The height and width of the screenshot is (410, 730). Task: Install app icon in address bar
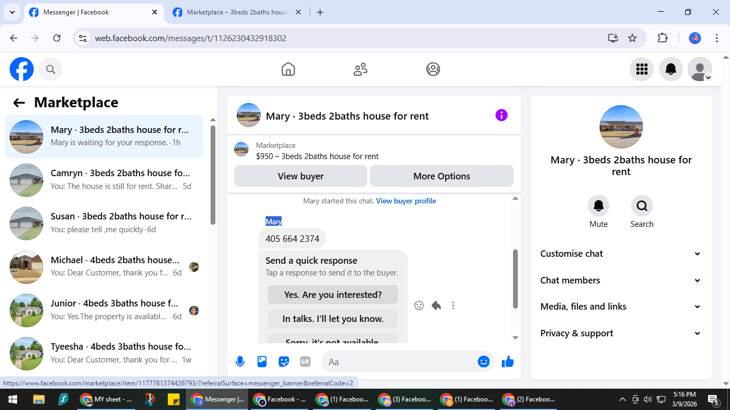pyautogui.click(x=613, y=38)
